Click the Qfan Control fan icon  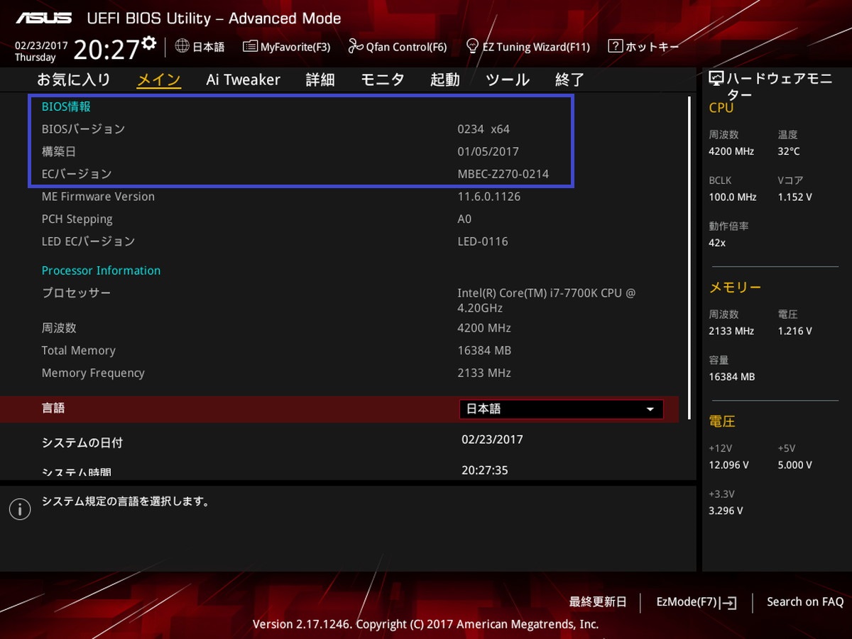(x=355, y=47)
